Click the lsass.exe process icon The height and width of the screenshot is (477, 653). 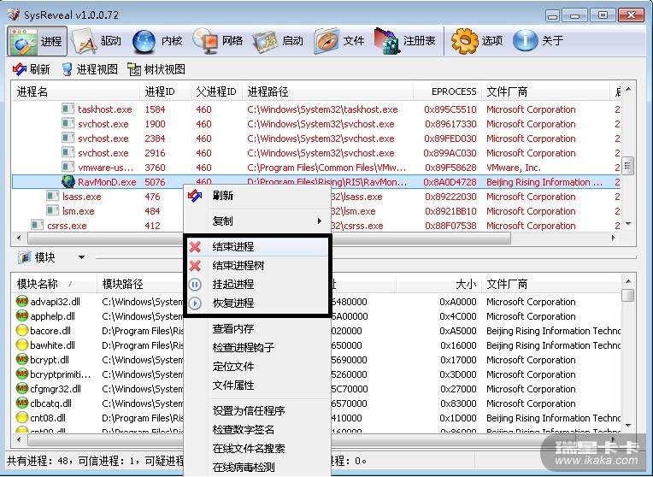click(52, 197)
